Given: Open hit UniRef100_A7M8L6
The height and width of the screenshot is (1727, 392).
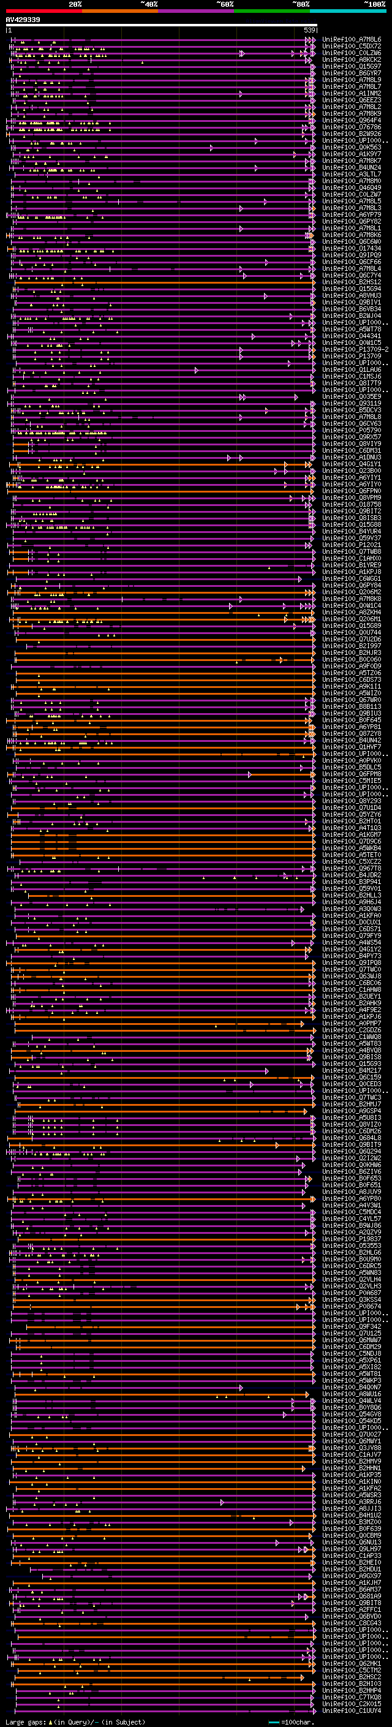Looking at the screenshot, I should 352,40.
